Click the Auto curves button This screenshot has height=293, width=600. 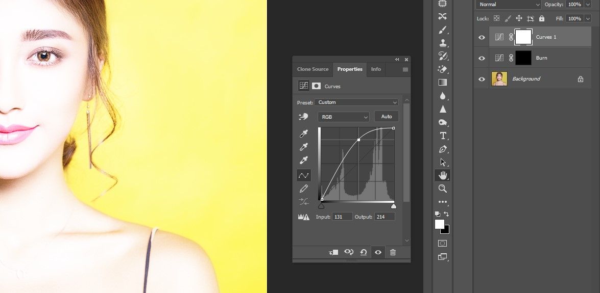click(387, 117)
